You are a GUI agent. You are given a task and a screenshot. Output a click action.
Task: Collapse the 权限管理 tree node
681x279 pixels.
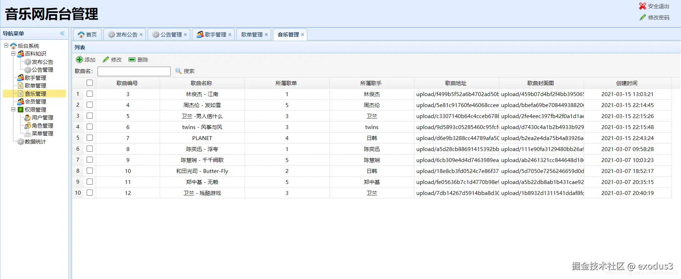coord(13,110)
